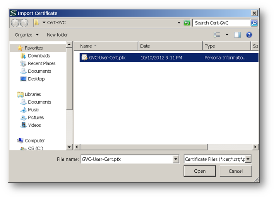Click the File name text field

(x=127, y=159)
